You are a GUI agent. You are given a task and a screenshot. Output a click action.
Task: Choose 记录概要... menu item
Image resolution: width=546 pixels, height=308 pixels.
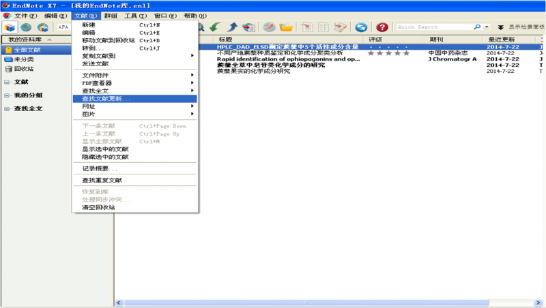(134, 168)
